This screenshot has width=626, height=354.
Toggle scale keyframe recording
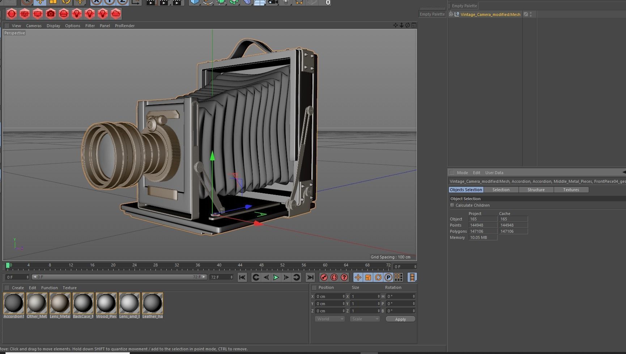[x=368, y=277]
